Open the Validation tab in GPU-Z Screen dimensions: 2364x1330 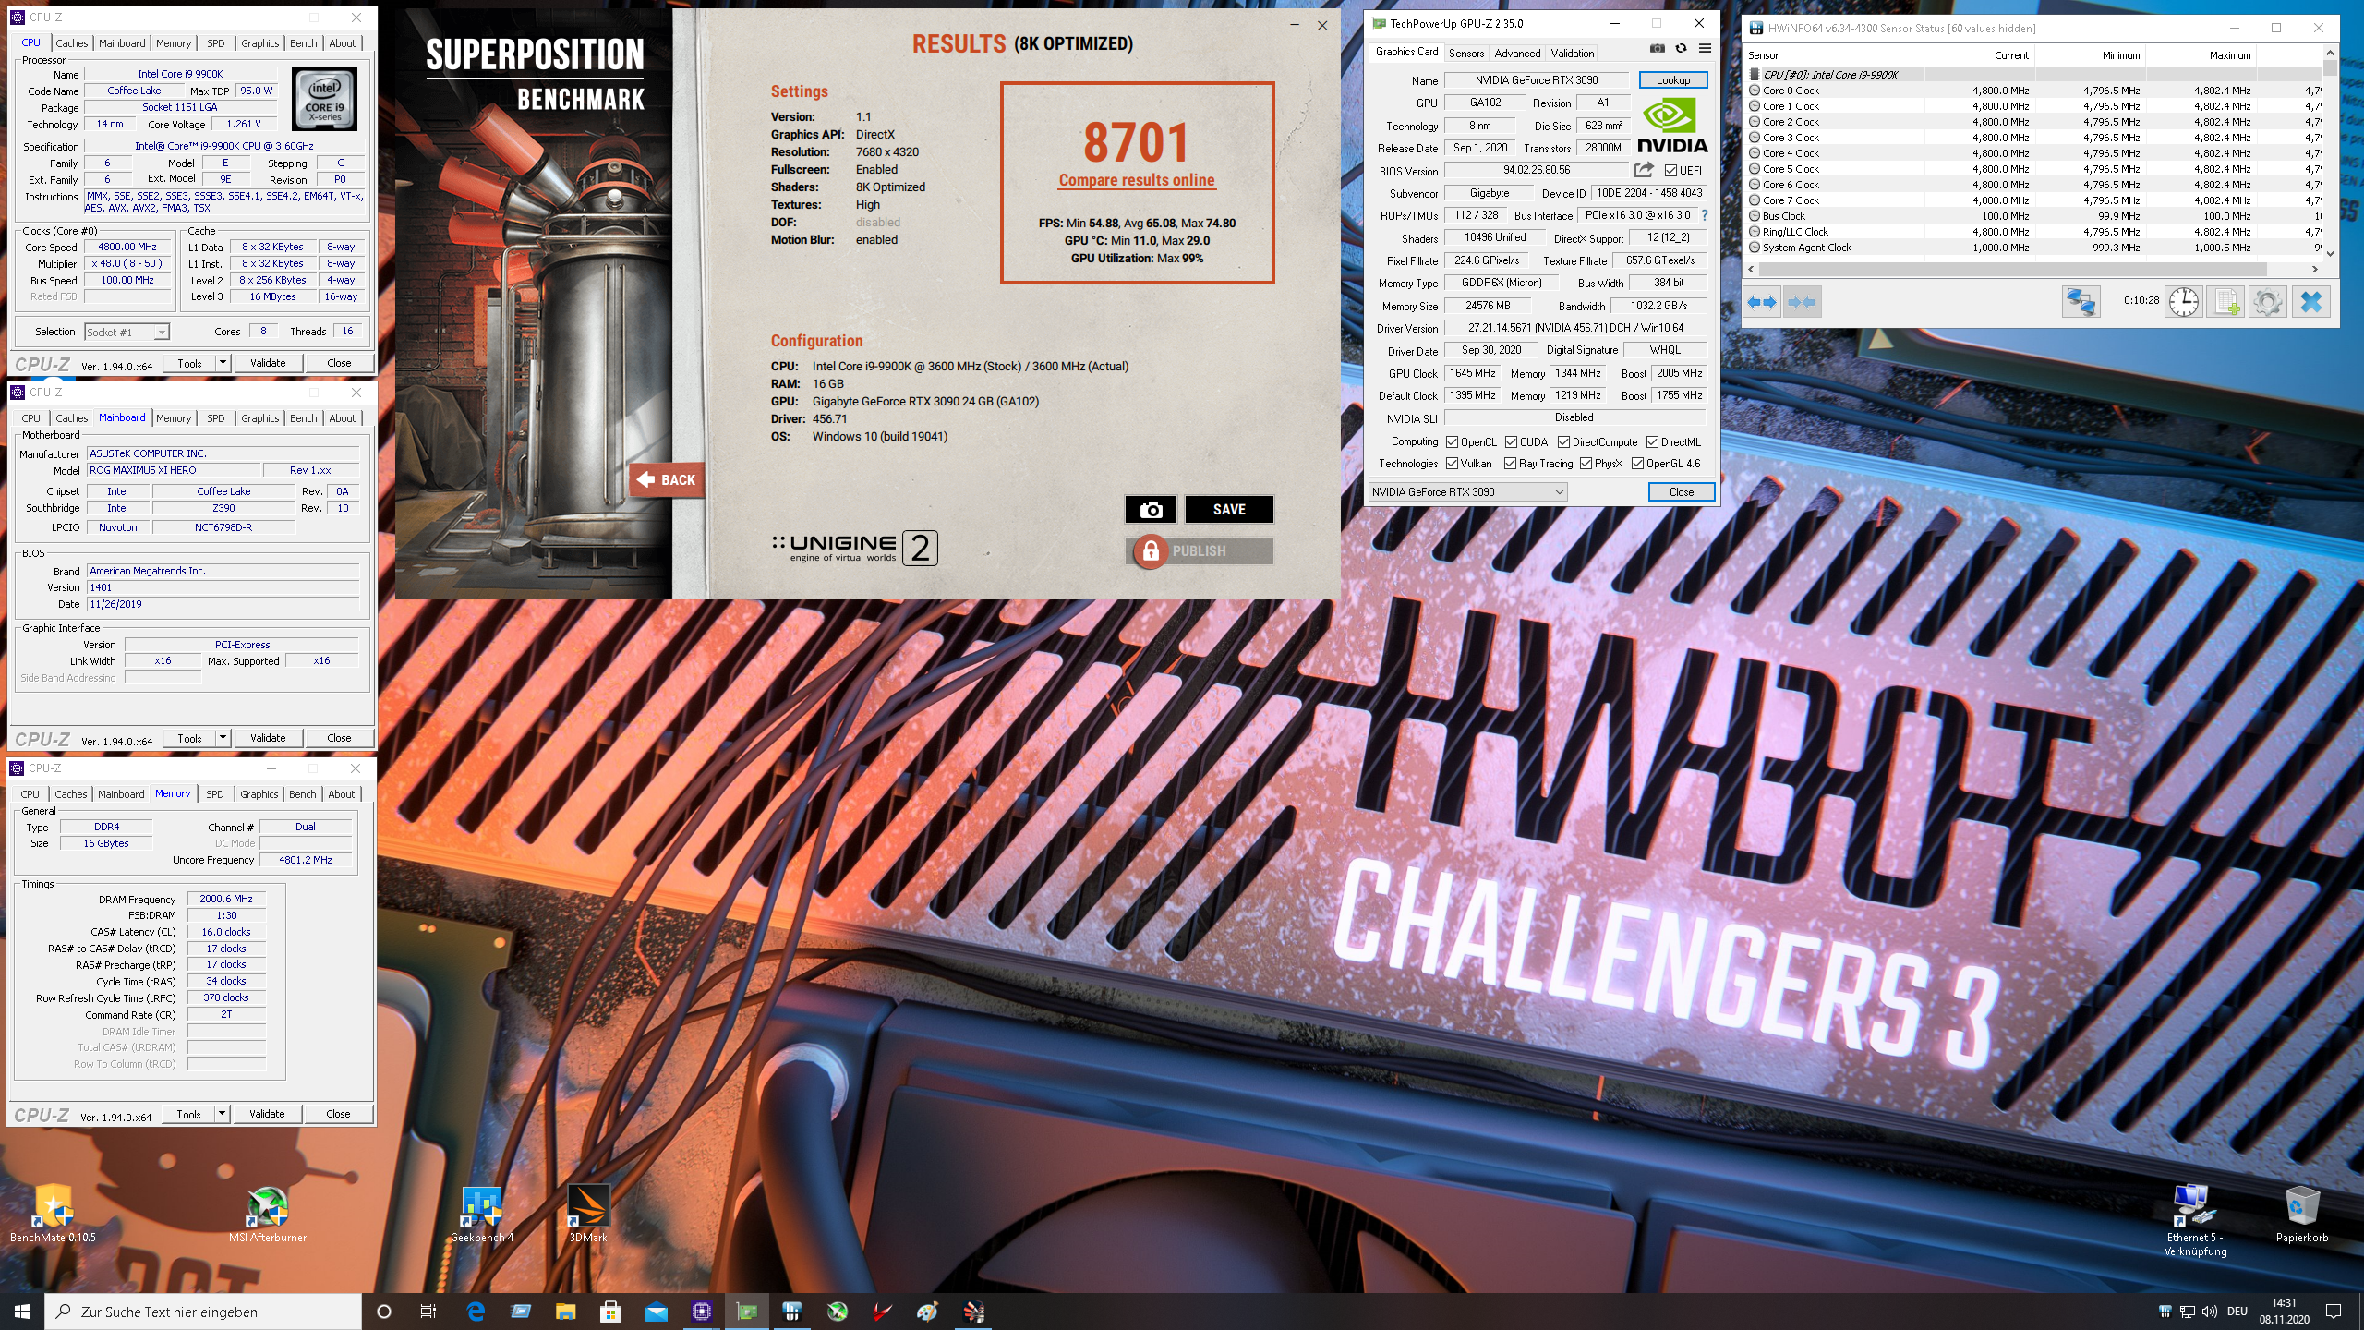coord(1573,53)
